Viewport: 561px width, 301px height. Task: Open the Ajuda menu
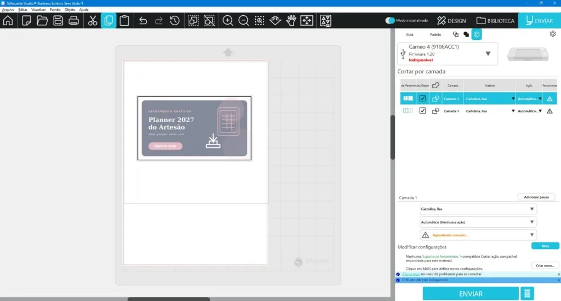(x=83, y=10)
